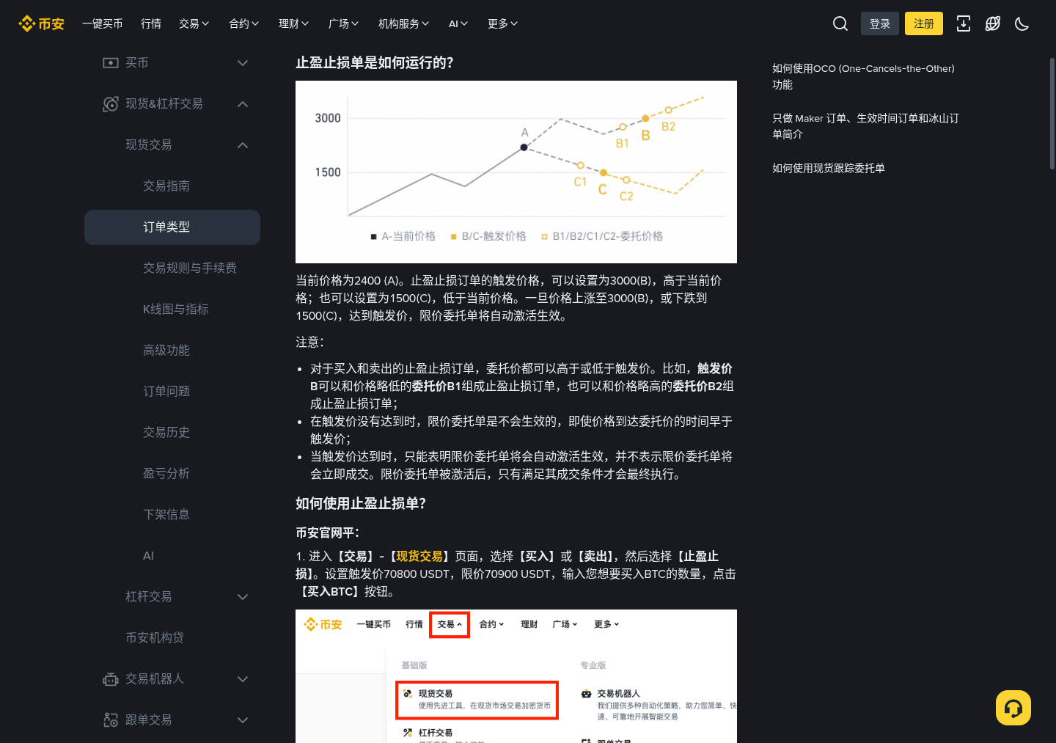The width and height of the screenshot is (1056, 743).
Task: Select K线图与指标 in sidebar
Action: 176,310
